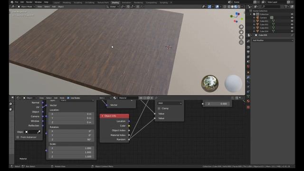The width and height of the screenshot is (304, 171).
Task: Hide Cube.001 using its eye icon
Action: [x=292, y=21]
